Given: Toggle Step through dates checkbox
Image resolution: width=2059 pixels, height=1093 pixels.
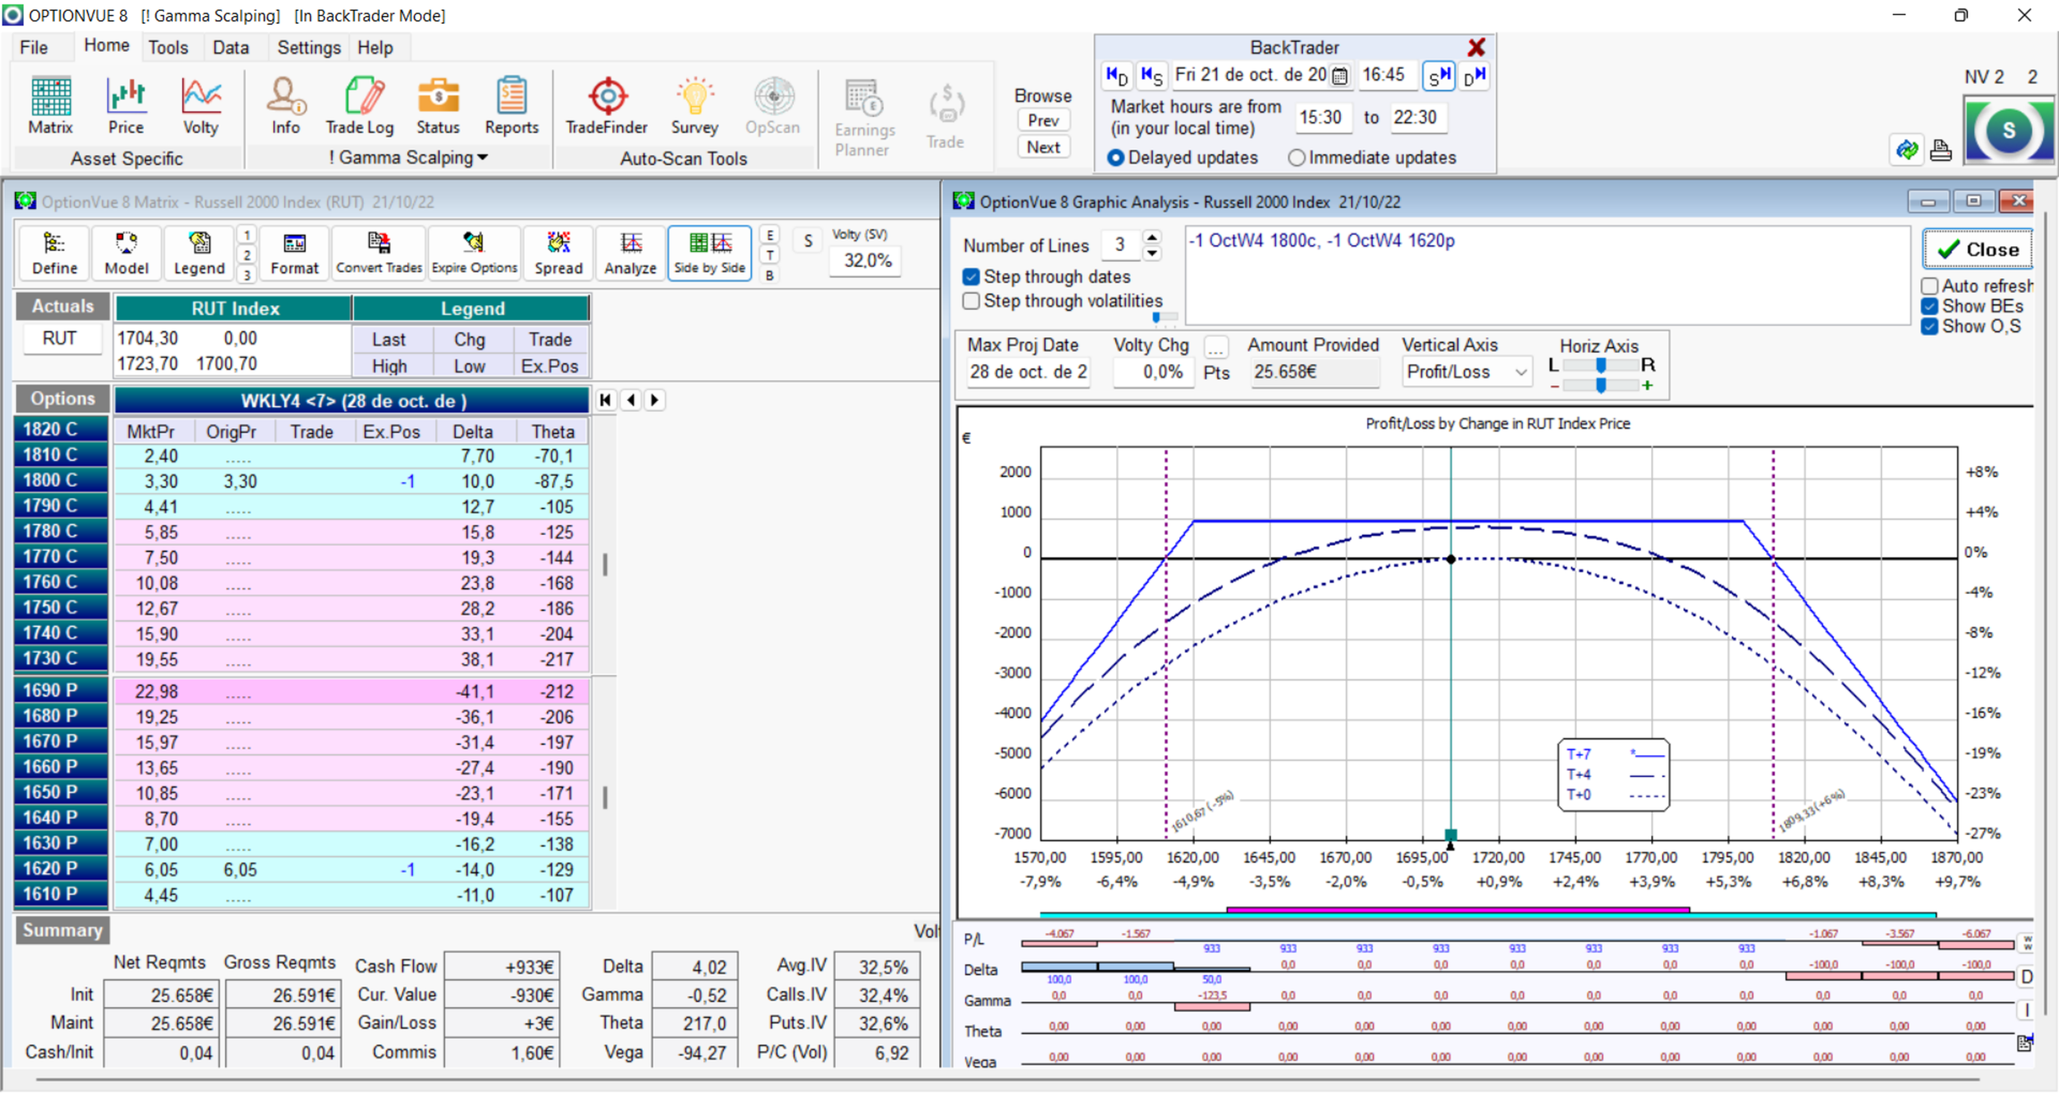Looking at the screenshot, I should (971, 277).
